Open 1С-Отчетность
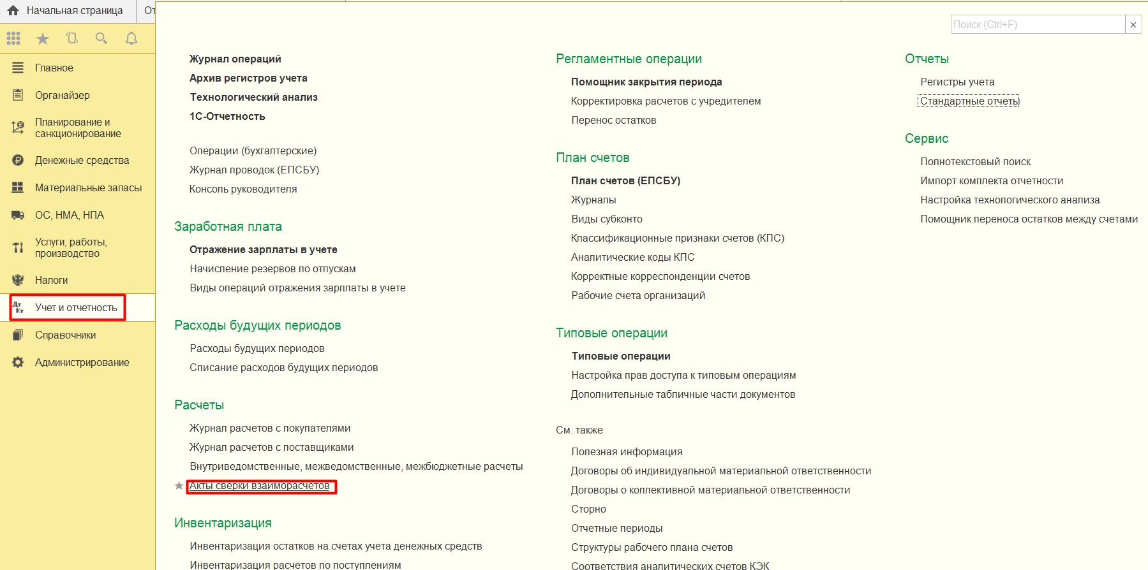Viewport: 1148px width, 570px height. pos(227,116)
